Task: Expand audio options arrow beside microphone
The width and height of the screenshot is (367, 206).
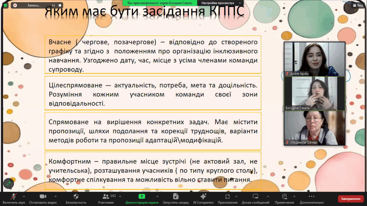Action: 24,196
